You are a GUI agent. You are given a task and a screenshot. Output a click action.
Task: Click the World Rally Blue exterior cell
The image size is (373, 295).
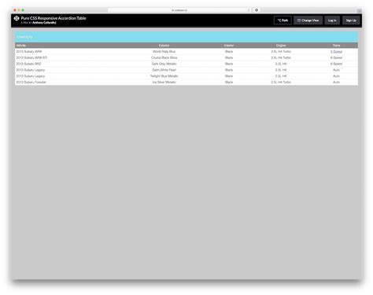(164, 51)
